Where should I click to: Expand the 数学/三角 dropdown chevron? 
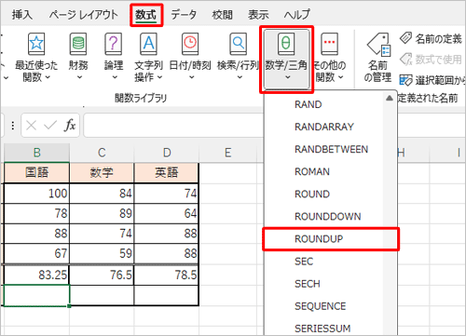[x=288, y=77]
